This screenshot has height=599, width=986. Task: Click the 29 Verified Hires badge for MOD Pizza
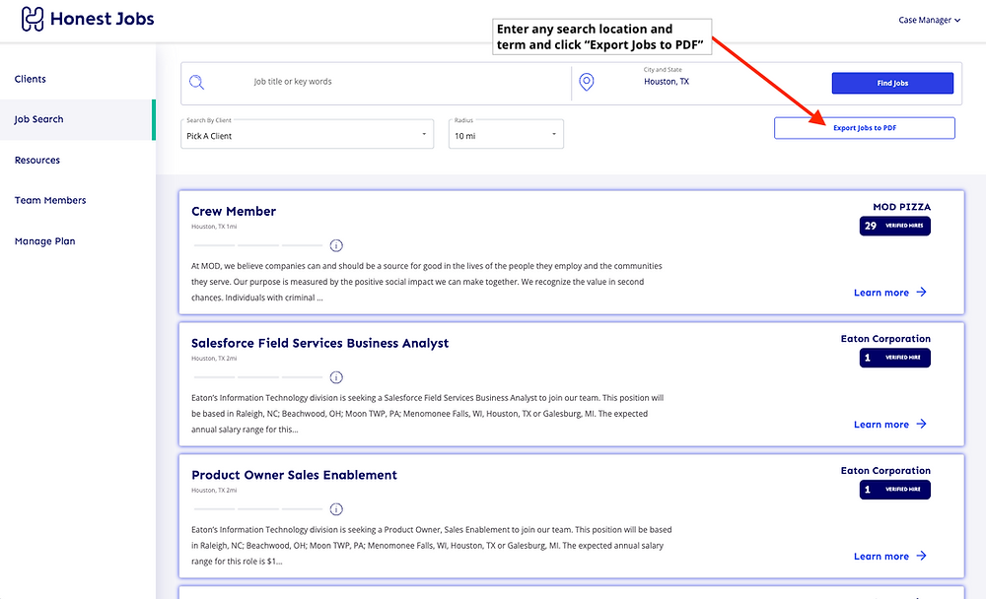(894, 226)
